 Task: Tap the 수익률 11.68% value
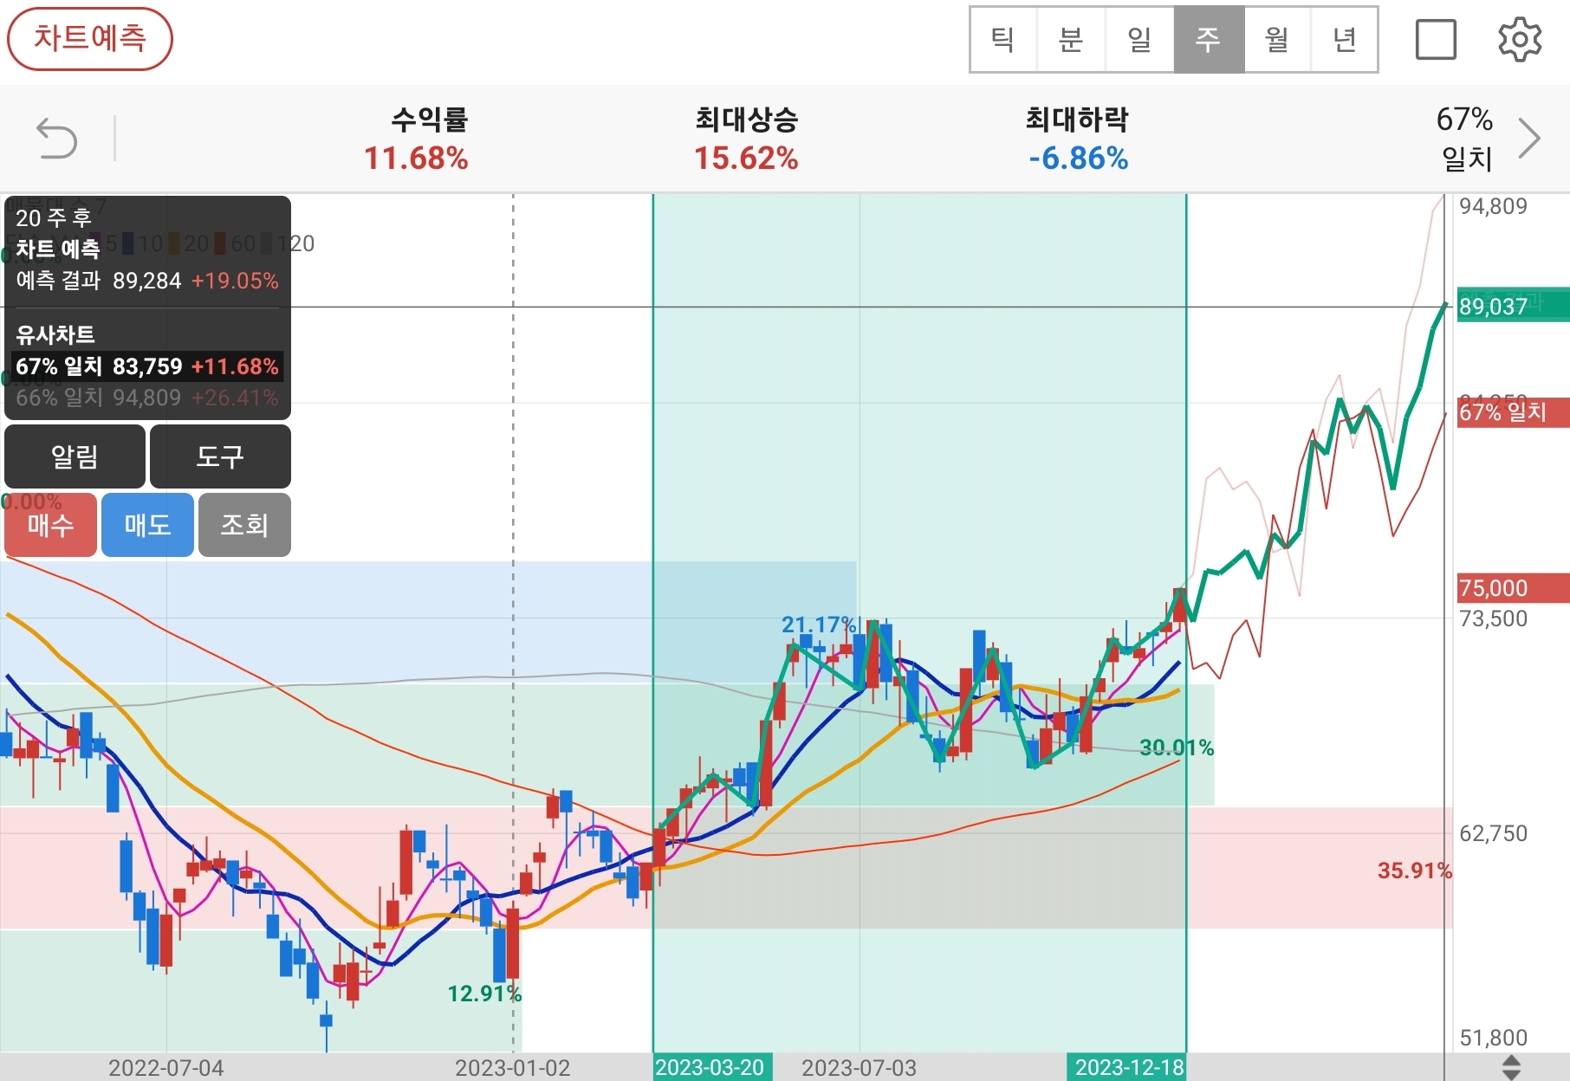point(416,159)
